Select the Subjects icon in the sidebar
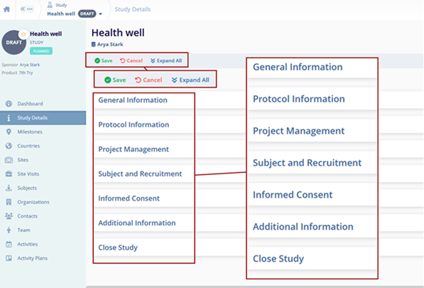The width and height of the screenshot is (424, 288). (x=8, y=188)
